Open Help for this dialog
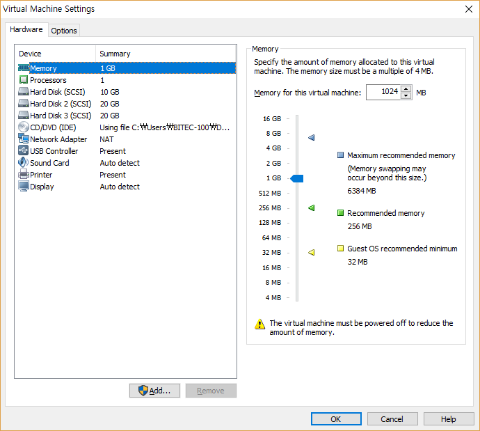This screenshot has width=480, height=431. [x=449, y=418]
